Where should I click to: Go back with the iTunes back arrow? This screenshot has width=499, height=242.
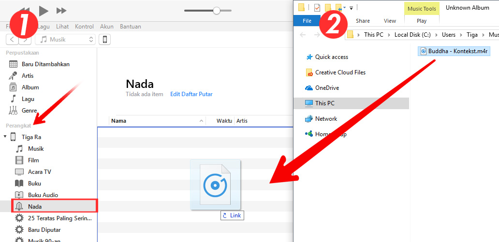[x=12, y=40]
